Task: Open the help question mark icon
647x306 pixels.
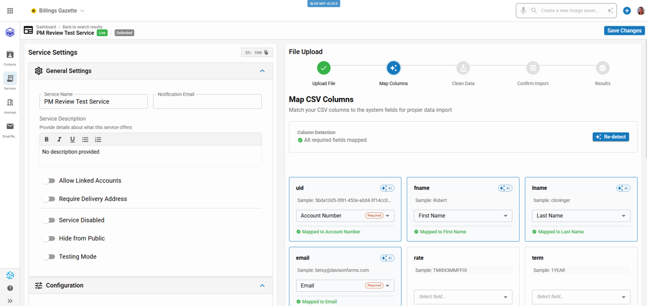Action: [x=10, y=288]
